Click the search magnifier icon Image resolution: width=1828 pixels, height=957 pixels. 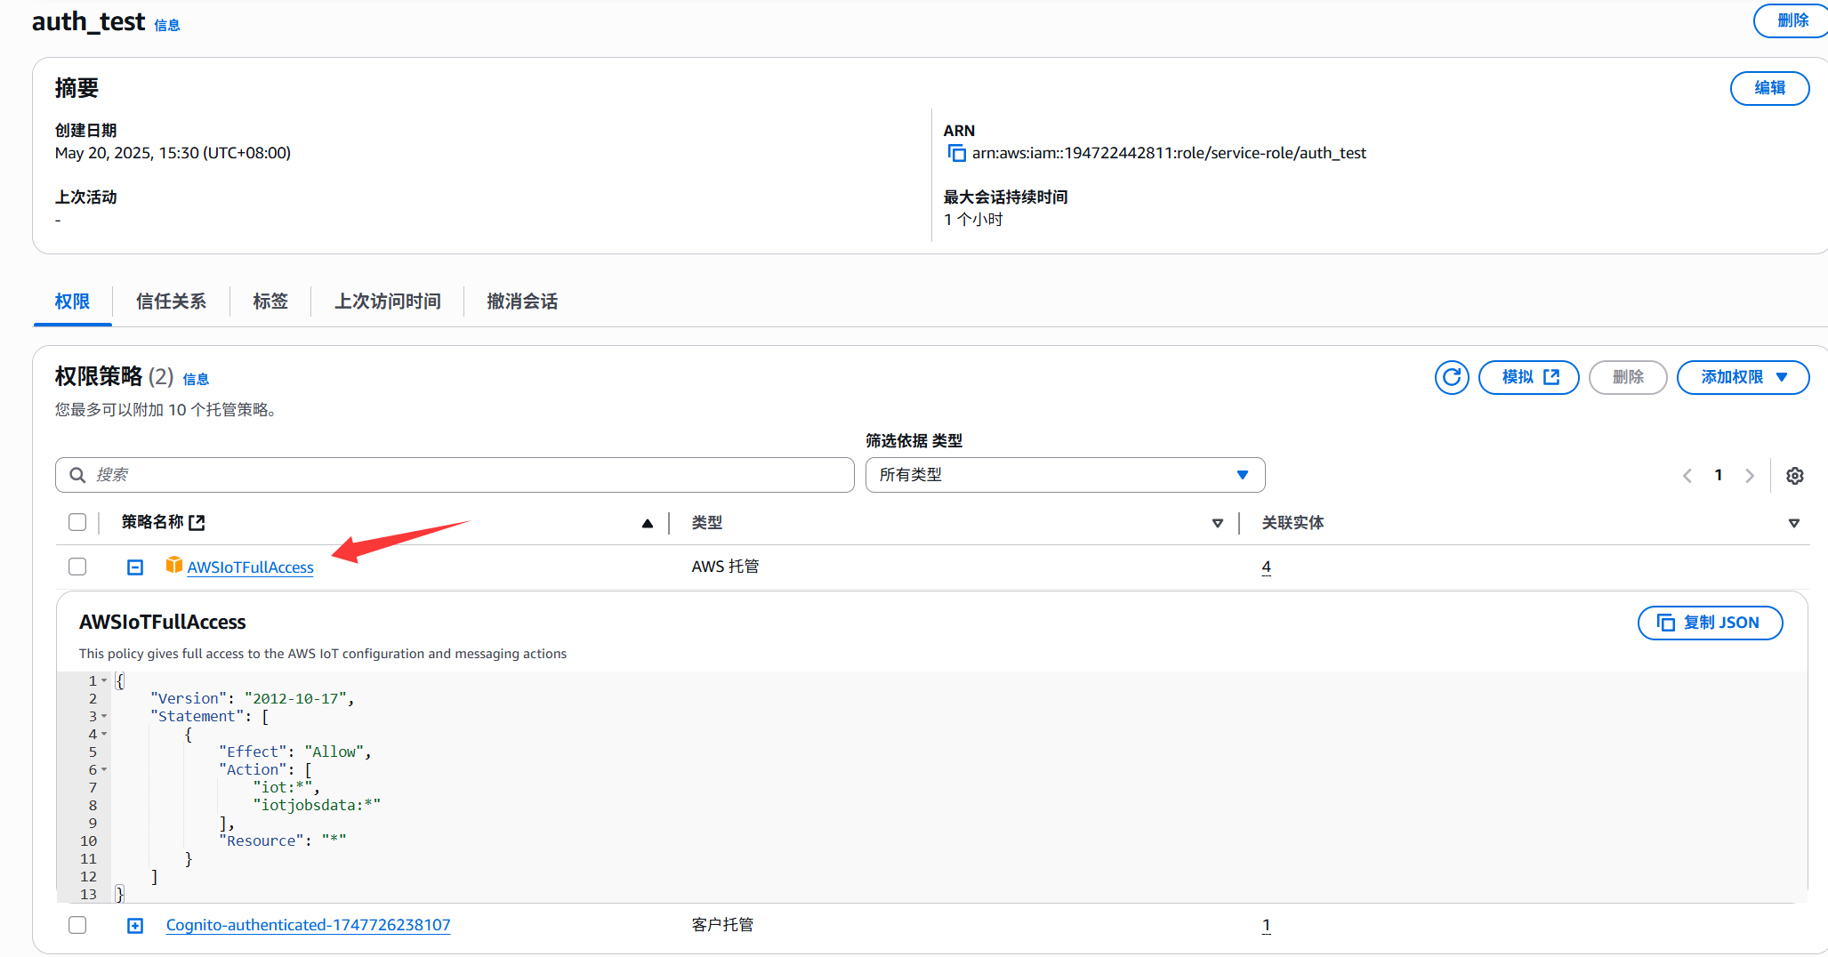78,475
